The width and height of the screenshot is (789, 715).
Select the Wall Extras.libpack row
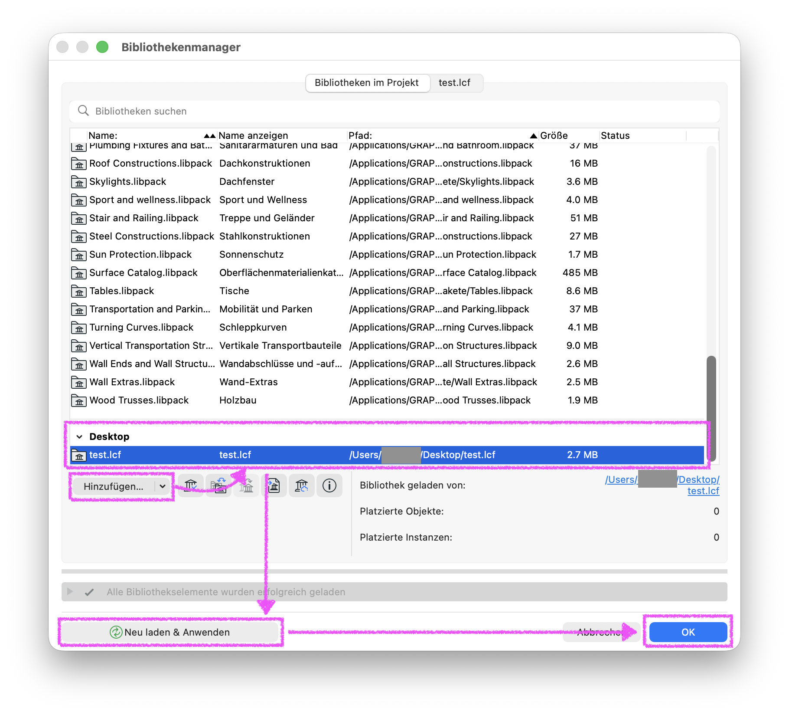pos(387,382)
